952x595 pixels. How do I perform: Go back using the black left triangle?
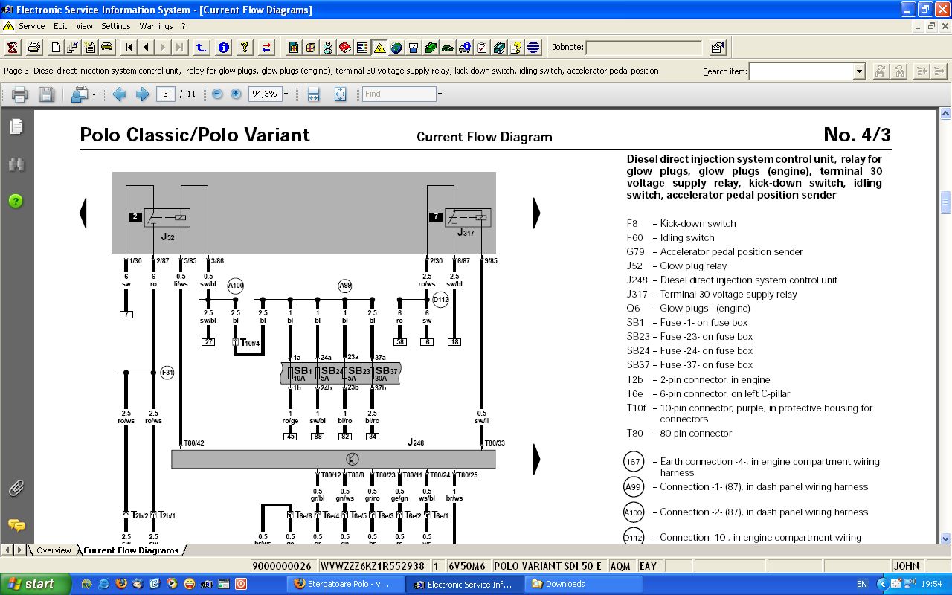pyautogui.click(x=146, y=48)
